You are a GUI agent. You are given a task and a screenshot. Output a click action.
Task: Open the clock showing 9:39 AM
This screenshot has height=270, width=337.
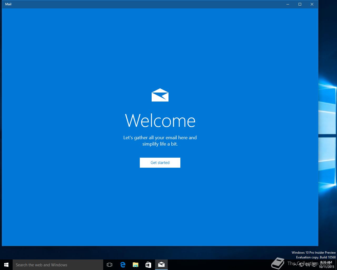tap(326, 265)
